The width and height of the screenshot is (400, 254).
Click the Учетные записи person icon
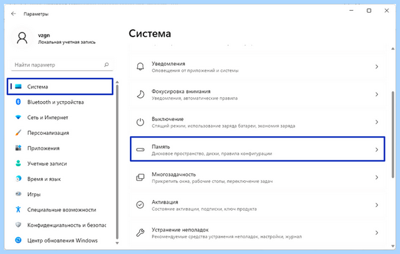pos(18,163)
